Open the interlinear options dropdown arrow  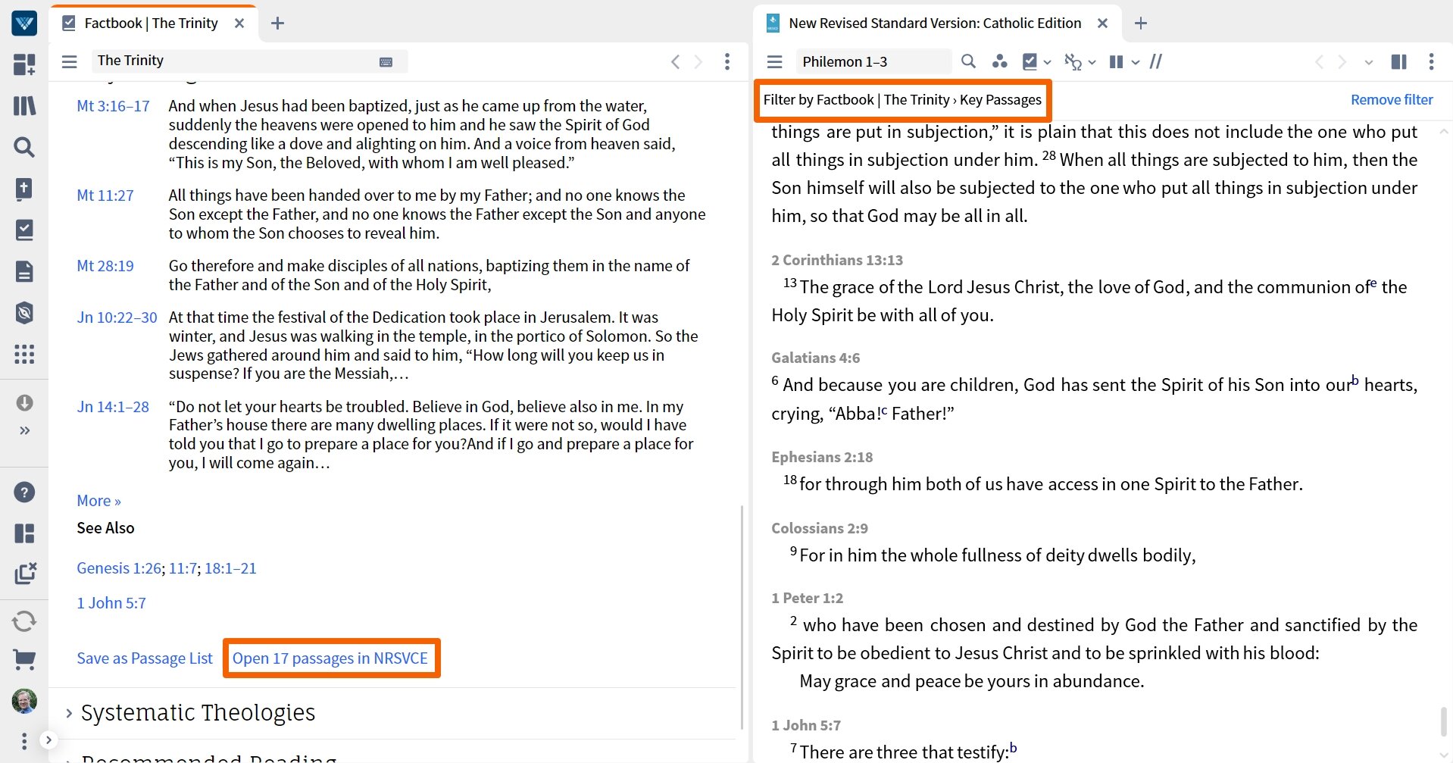(x=1092, y=62)
